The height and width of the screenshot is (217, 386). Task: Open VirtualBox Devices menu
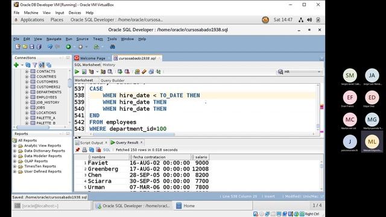[x=75, y=13]
